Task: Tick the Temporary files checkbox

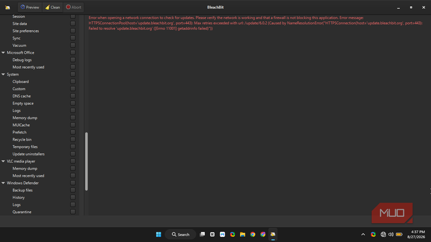Action: coord(73,146)
